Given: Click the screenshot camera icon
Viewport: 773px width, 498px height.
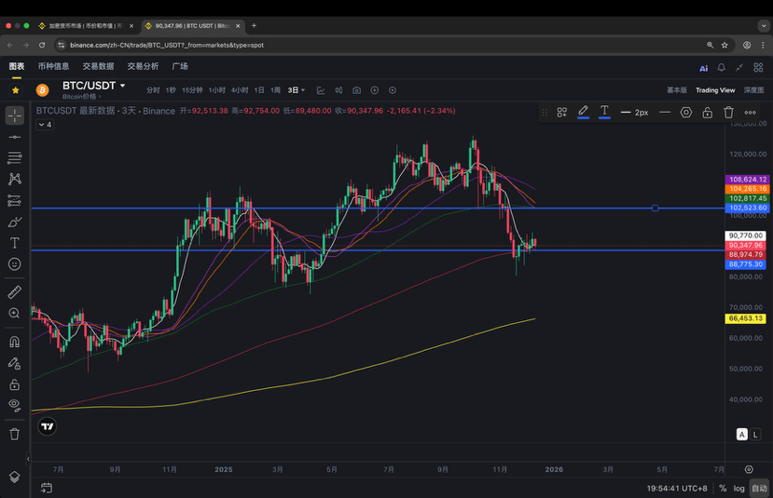Looking at the screenshot, I should click(356, 90).
